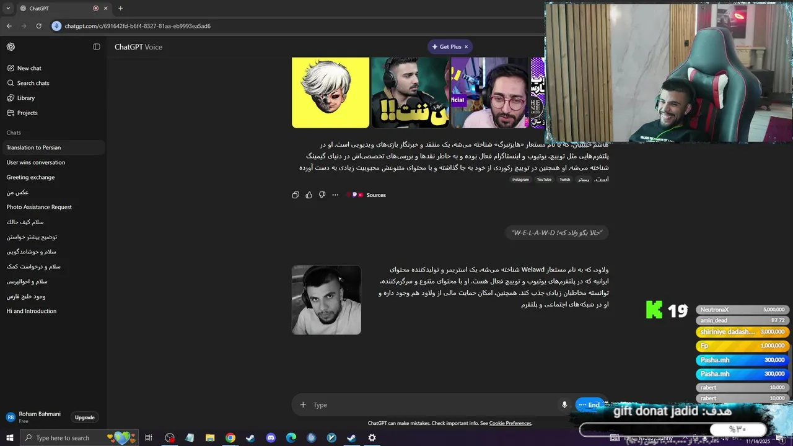The width and height of the screenshot is (793, 446).
Task: Open the yellow skull avatar image
Action: click(330, 92)
